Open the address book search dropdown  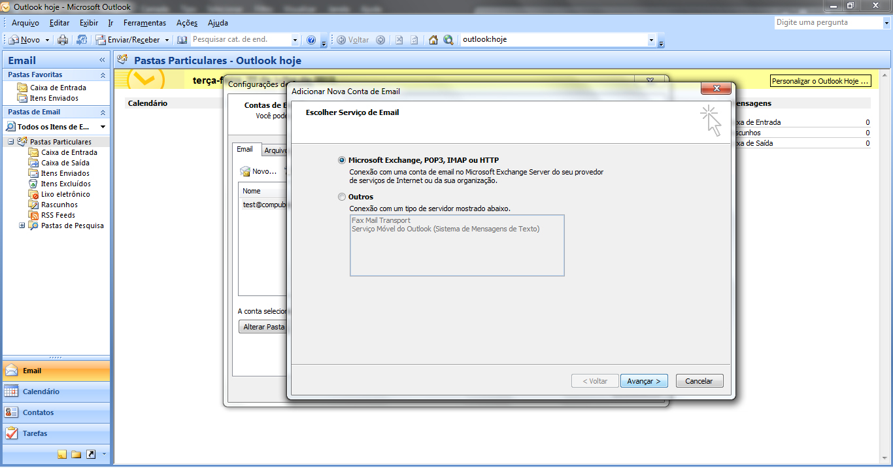click(x=295, y=40)
